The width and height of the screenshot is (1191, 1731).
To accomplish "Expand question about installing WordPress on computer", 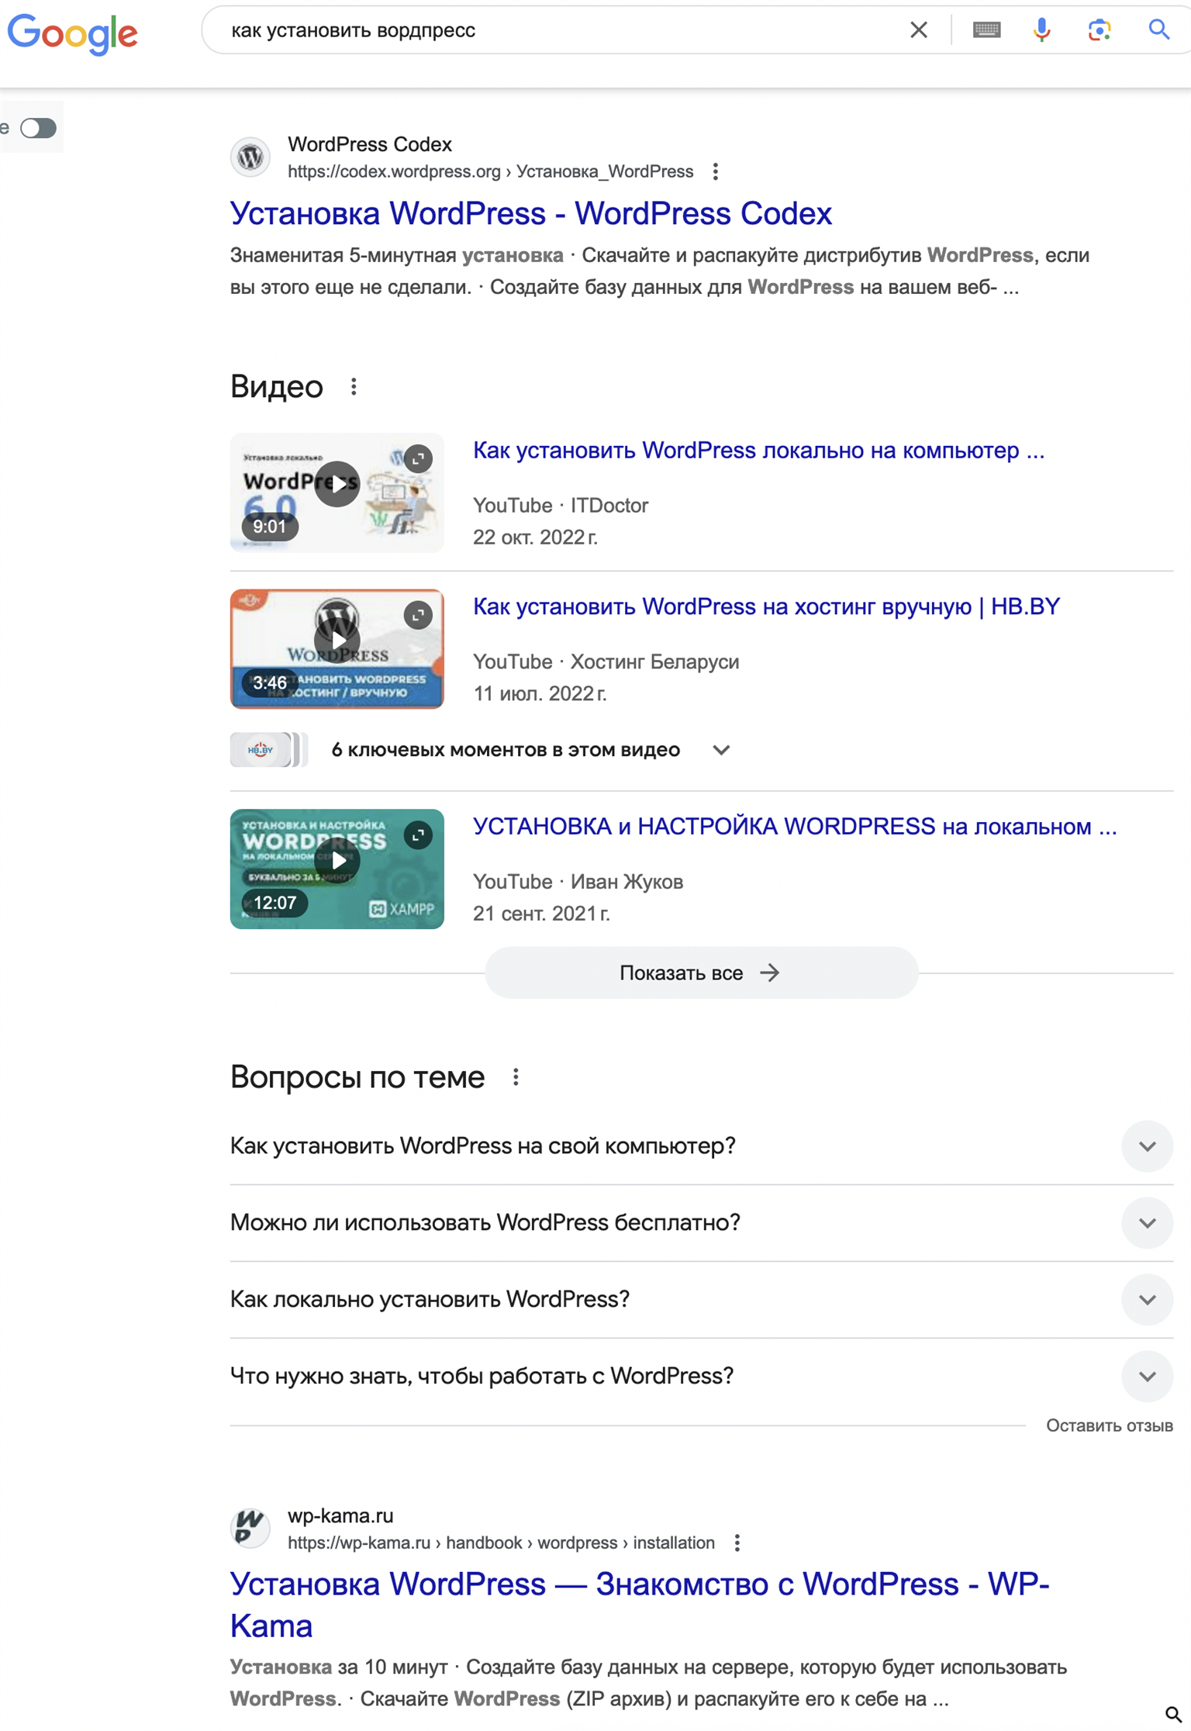I will (1147, 1146).
